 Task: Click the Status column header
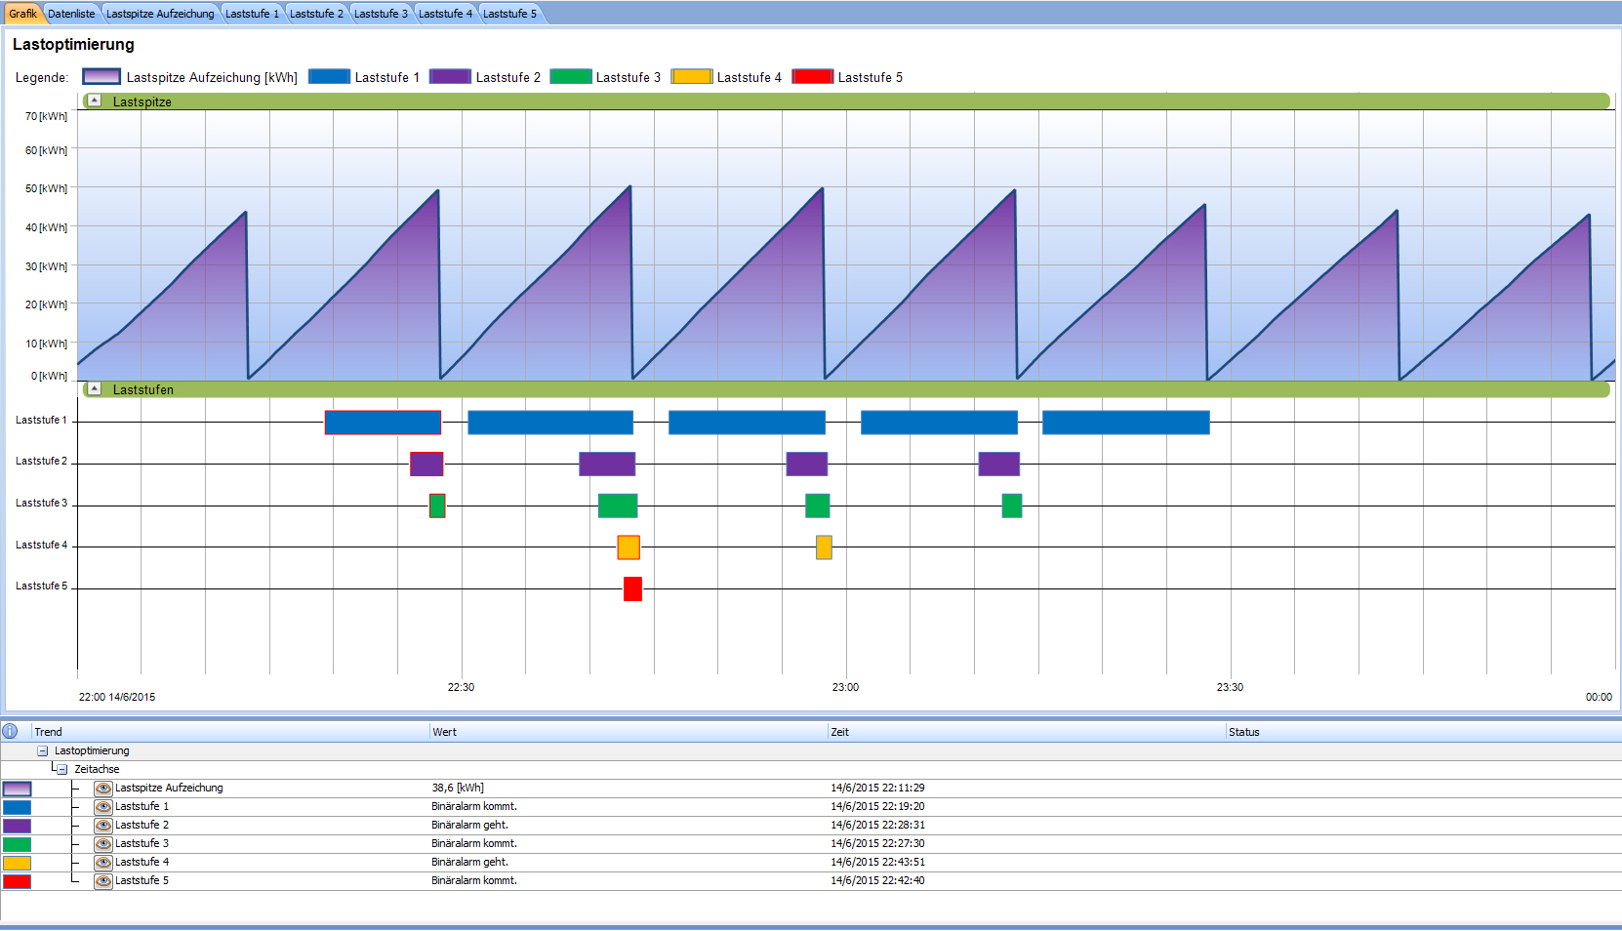tap(1243, 732)
